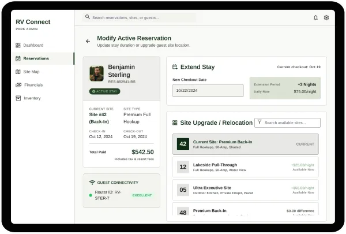The width and height of the screenshot is (346, 234).
Task: Open Dashboard in sidebar
Action: point(43,45)
